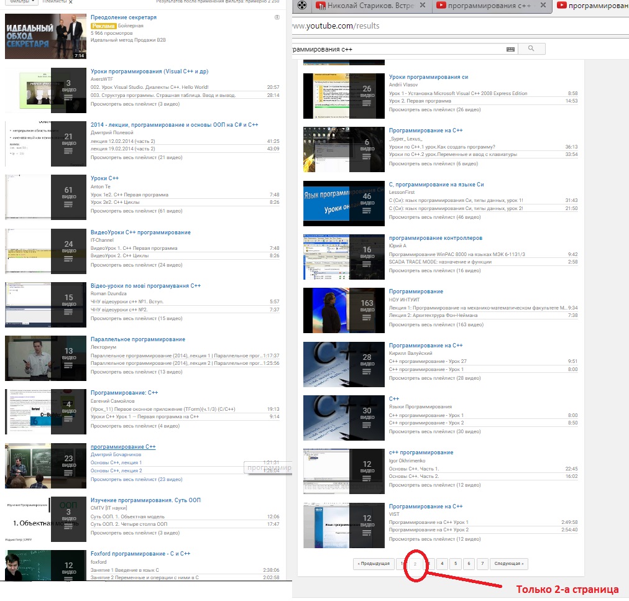
Task: Click the 21-video thumbnail of the '2014 - лекции' playlist
Action: 45,144
